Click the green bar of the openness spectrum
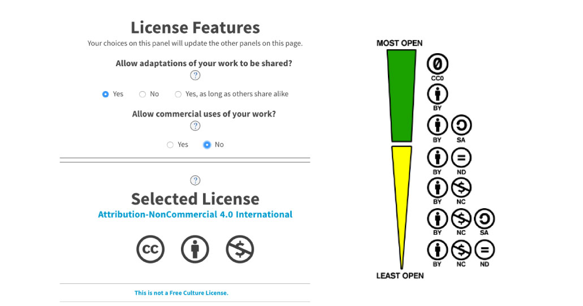The height and width of the screenshot is (306, 583). 401,96
